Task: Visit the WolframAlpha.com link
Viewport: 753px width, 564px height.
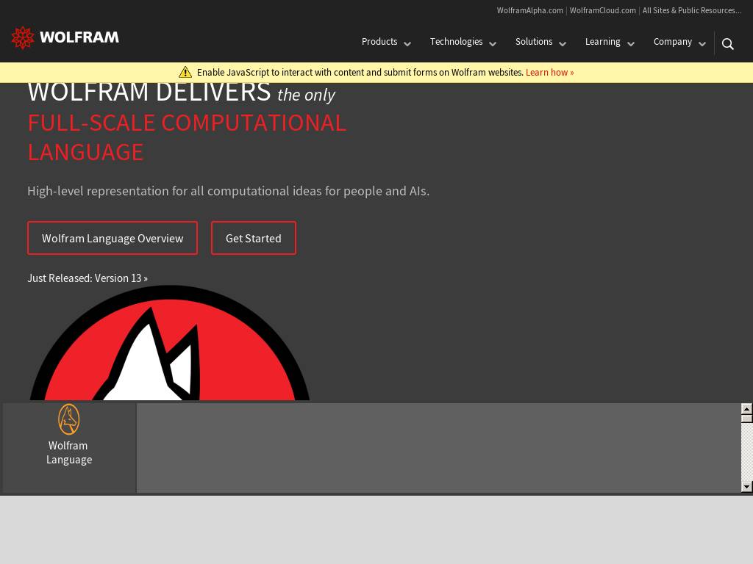Action: coord(529,10)
